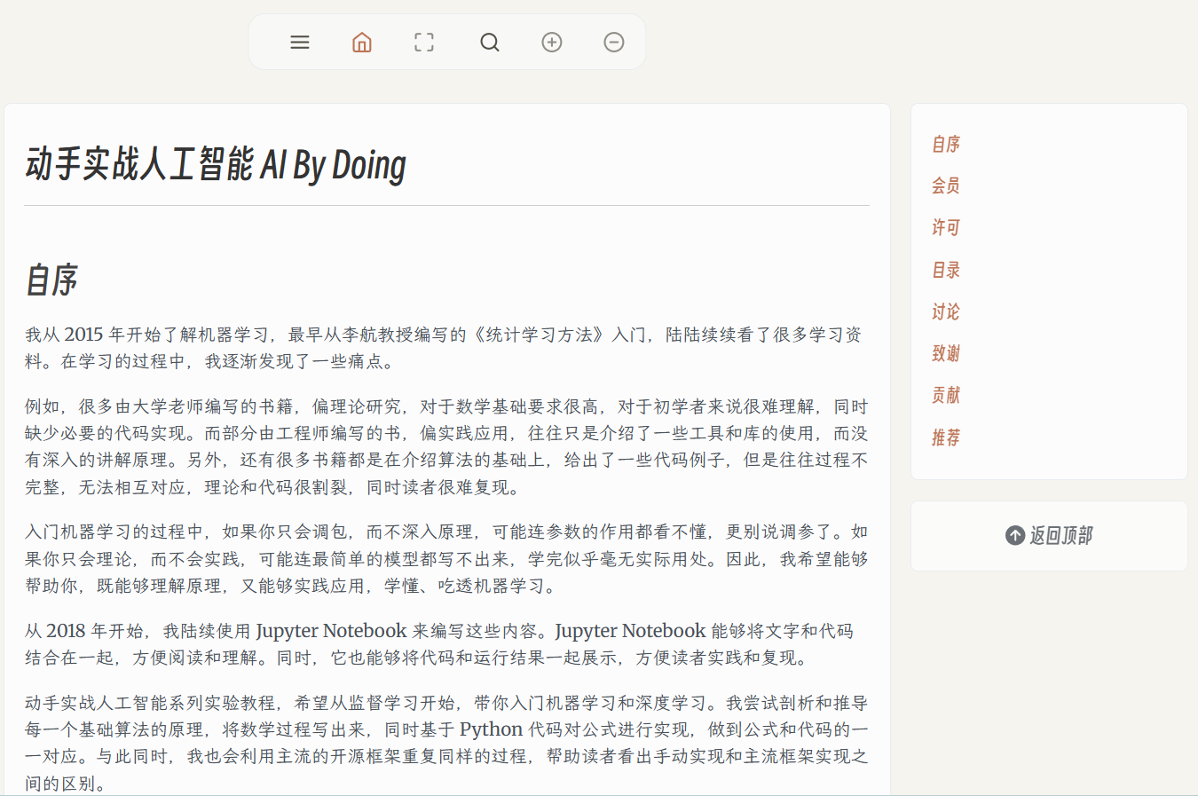Viewport: 1198px width, 796px height.
Task: Zoom out with the minus circle icon
Action: 614,43
